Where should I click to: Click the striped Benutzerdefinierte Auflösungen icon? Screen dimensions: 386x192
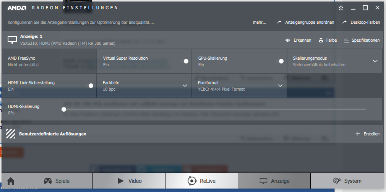pyautogui.click(x=11, y=134)
